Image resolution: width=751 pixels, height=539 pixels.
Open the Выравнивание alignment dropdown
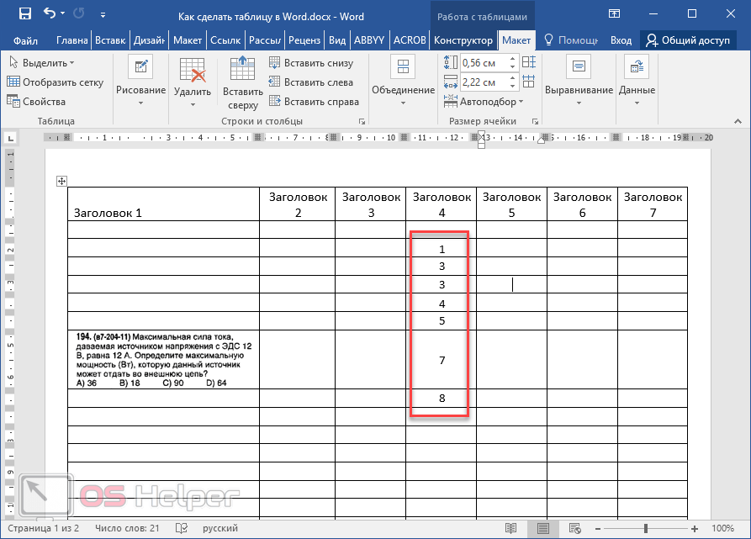tap(579, 82)
